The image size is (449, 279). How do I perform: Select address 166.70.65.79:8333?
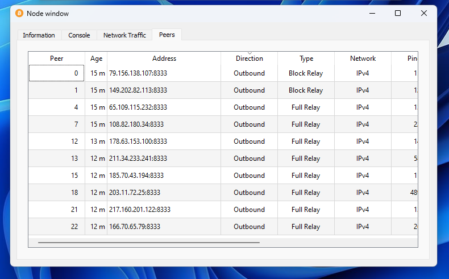pos(135,226)
